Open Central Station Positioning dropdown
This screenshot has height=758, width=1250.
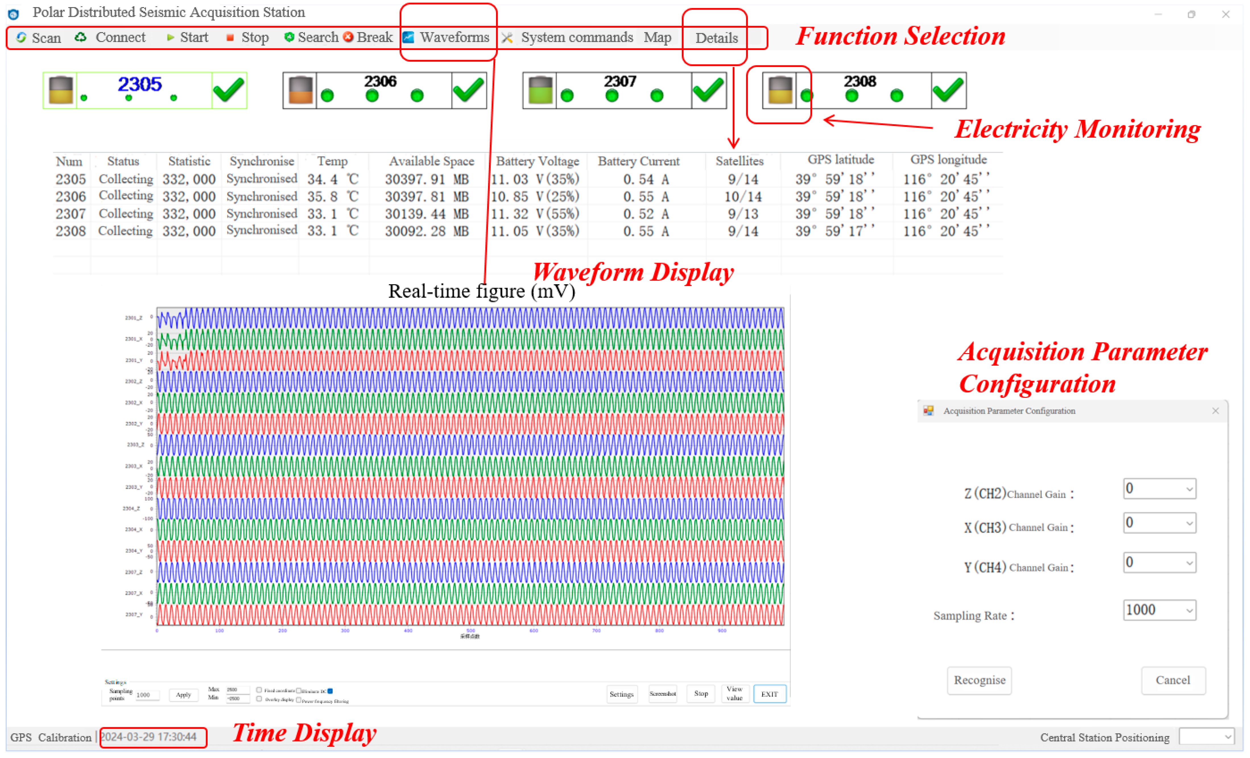(x=1228, y=737)
